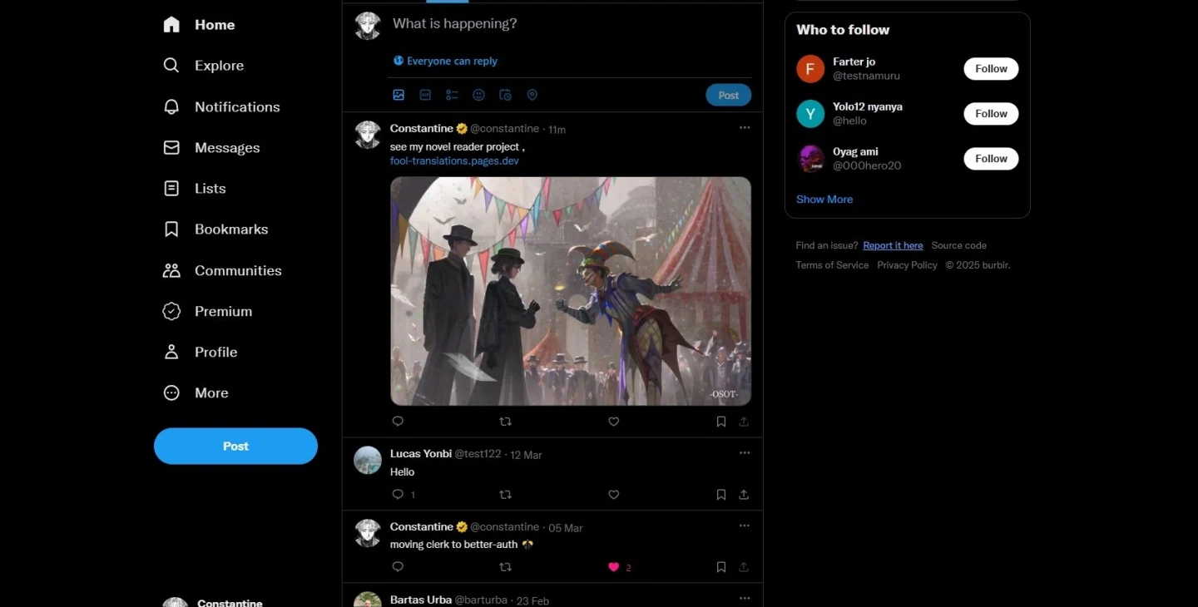
Task: Follow Farter jo
Action: (991, 69)
